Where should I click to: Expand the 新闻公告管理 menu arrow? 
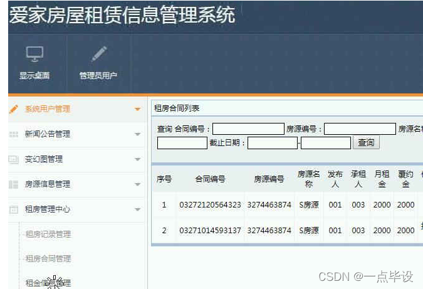click(x=138, y=134)
